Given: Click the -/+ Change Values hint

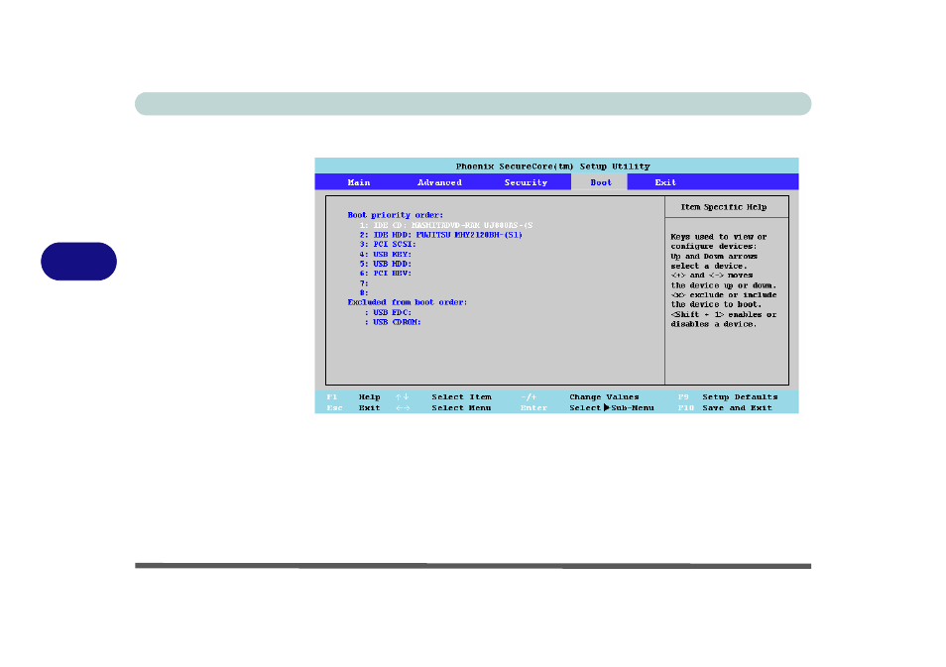Looking at the screenshot, I should pos(580,396).
